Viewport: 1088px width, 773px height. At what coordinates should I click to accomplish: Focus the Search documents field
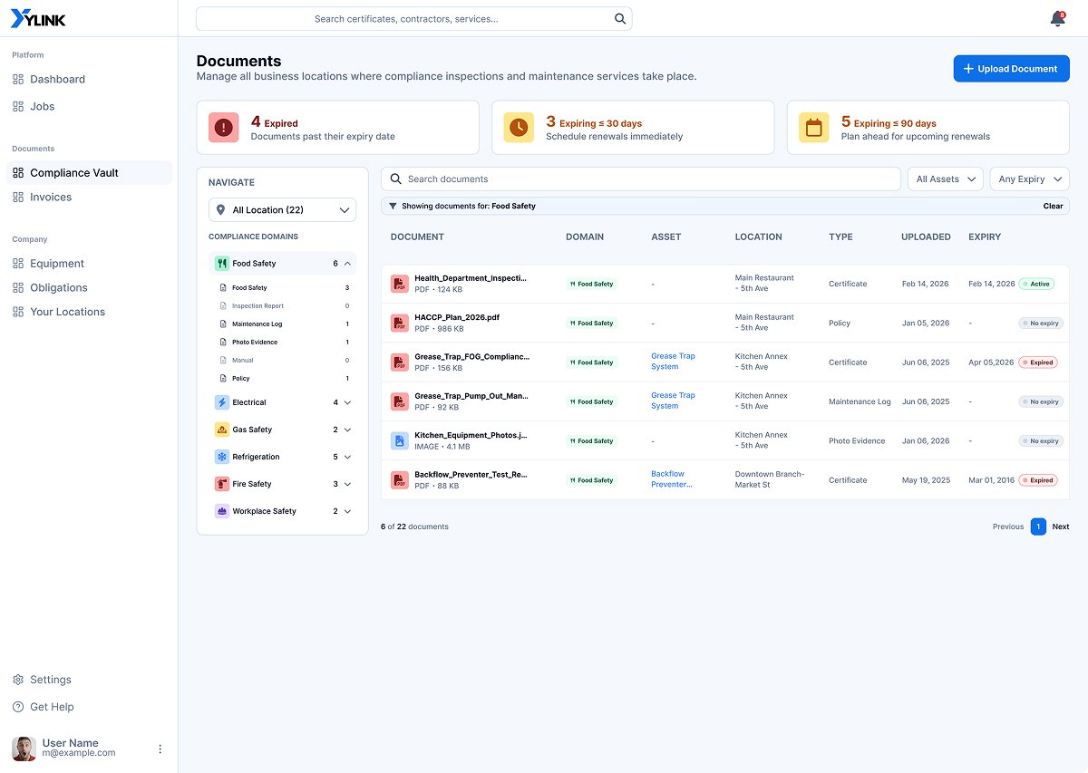(641, 179)
